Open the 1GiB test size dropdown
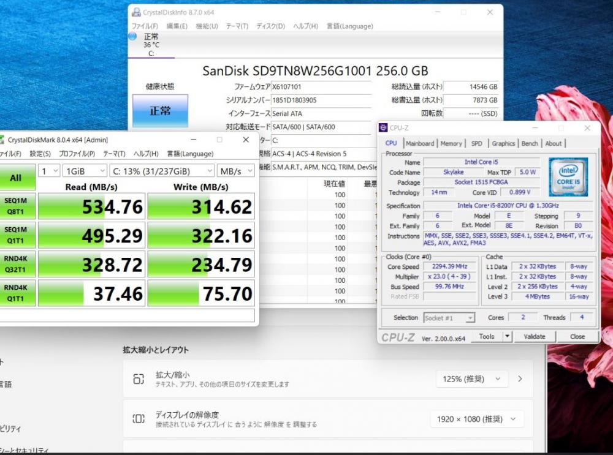This screenshot has height=455, width=613. click(x=85, y=171)
